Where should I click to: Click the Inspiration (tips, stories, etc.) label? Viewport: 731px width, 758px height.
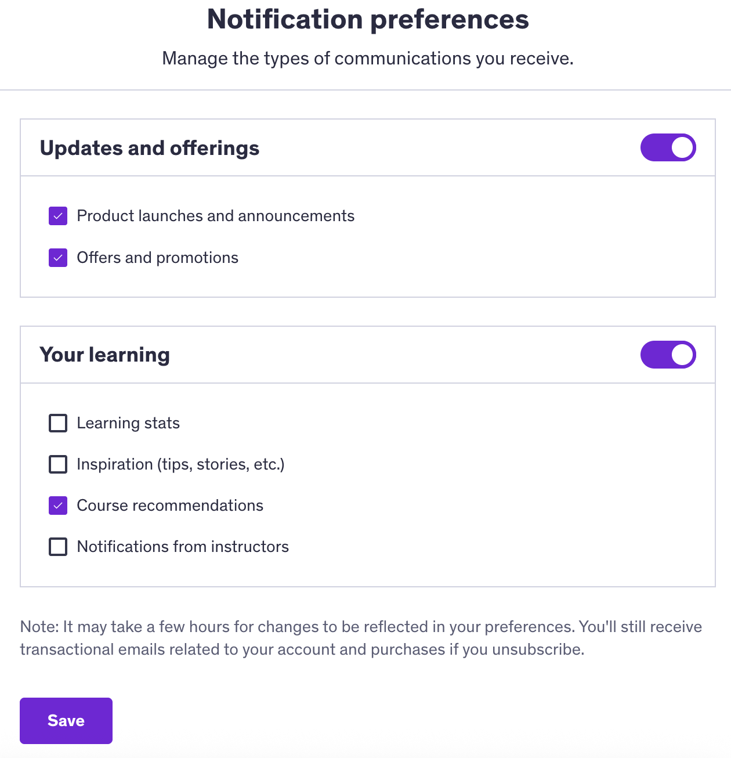(180, 464)
